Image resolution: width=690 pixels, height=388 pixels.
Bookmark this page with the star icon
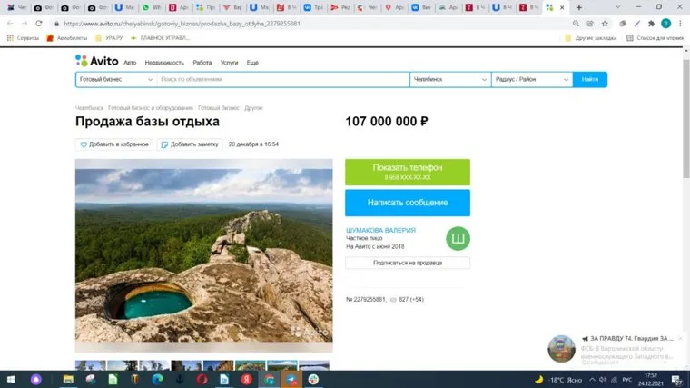pos(605,23)
